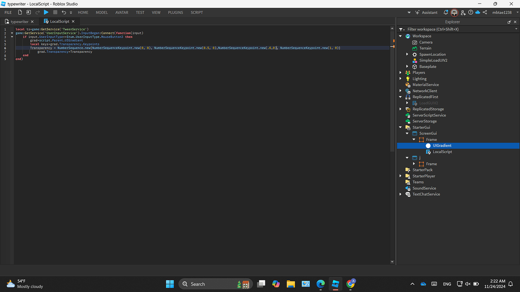Screen dimensions: 520x292
Task: Collapse the Workspace tree node
Action: click(401, 36)
